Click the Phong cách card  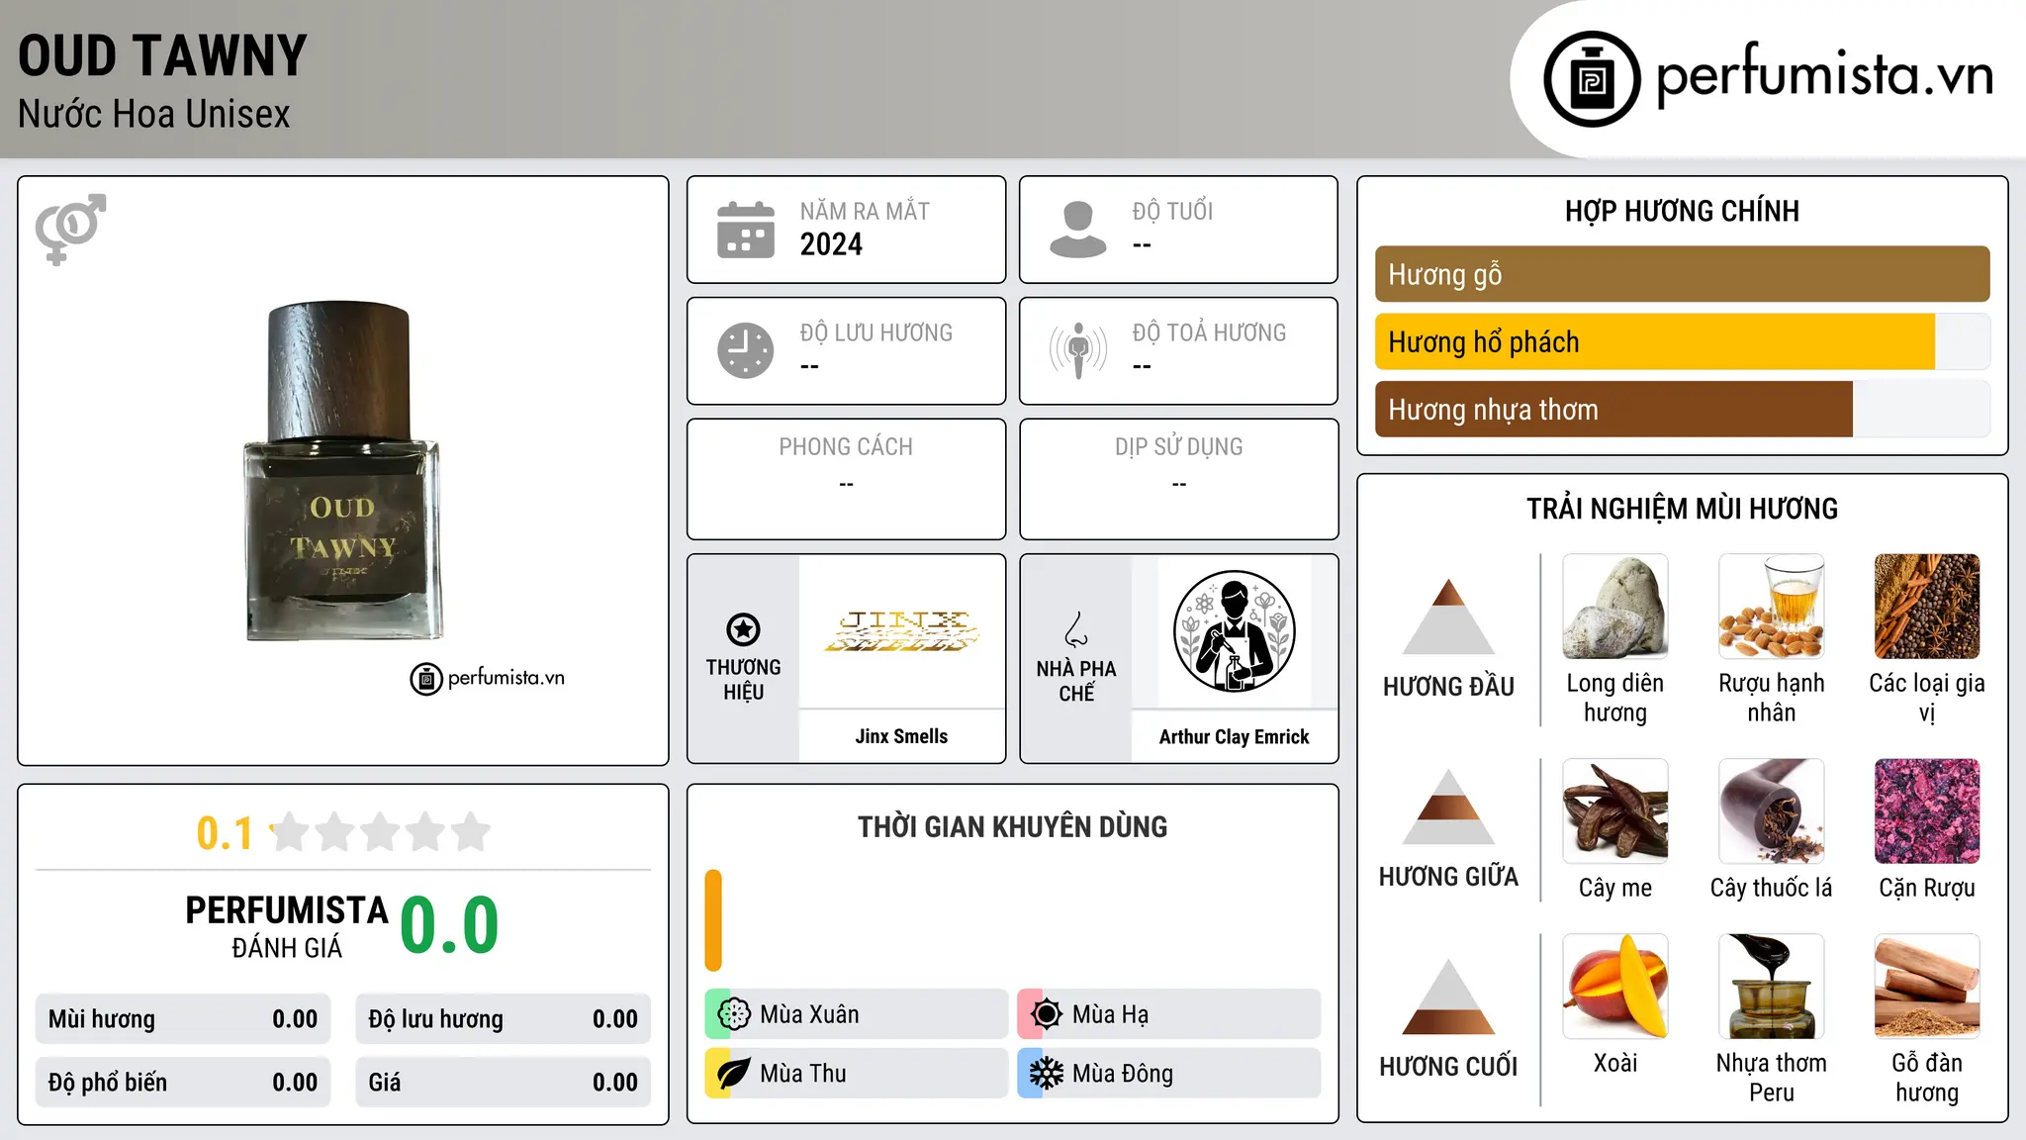pos(846,479)
